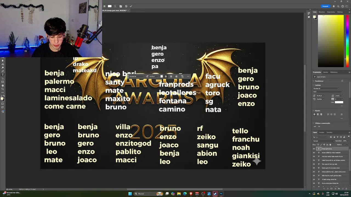Open the layer Opacity dropdown
This screenshot has height=197, width=351.
[348, 141]
